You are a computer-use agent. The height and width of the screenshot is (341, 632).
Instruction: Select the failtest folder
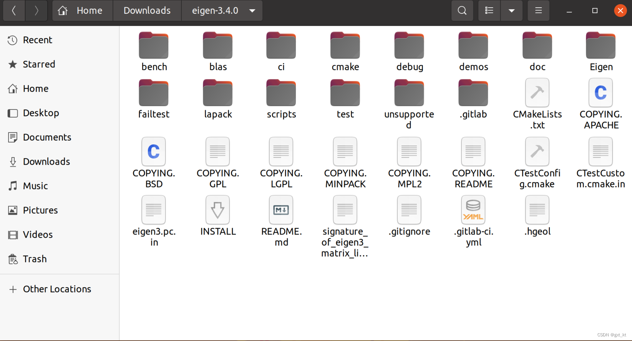[154, 99]
